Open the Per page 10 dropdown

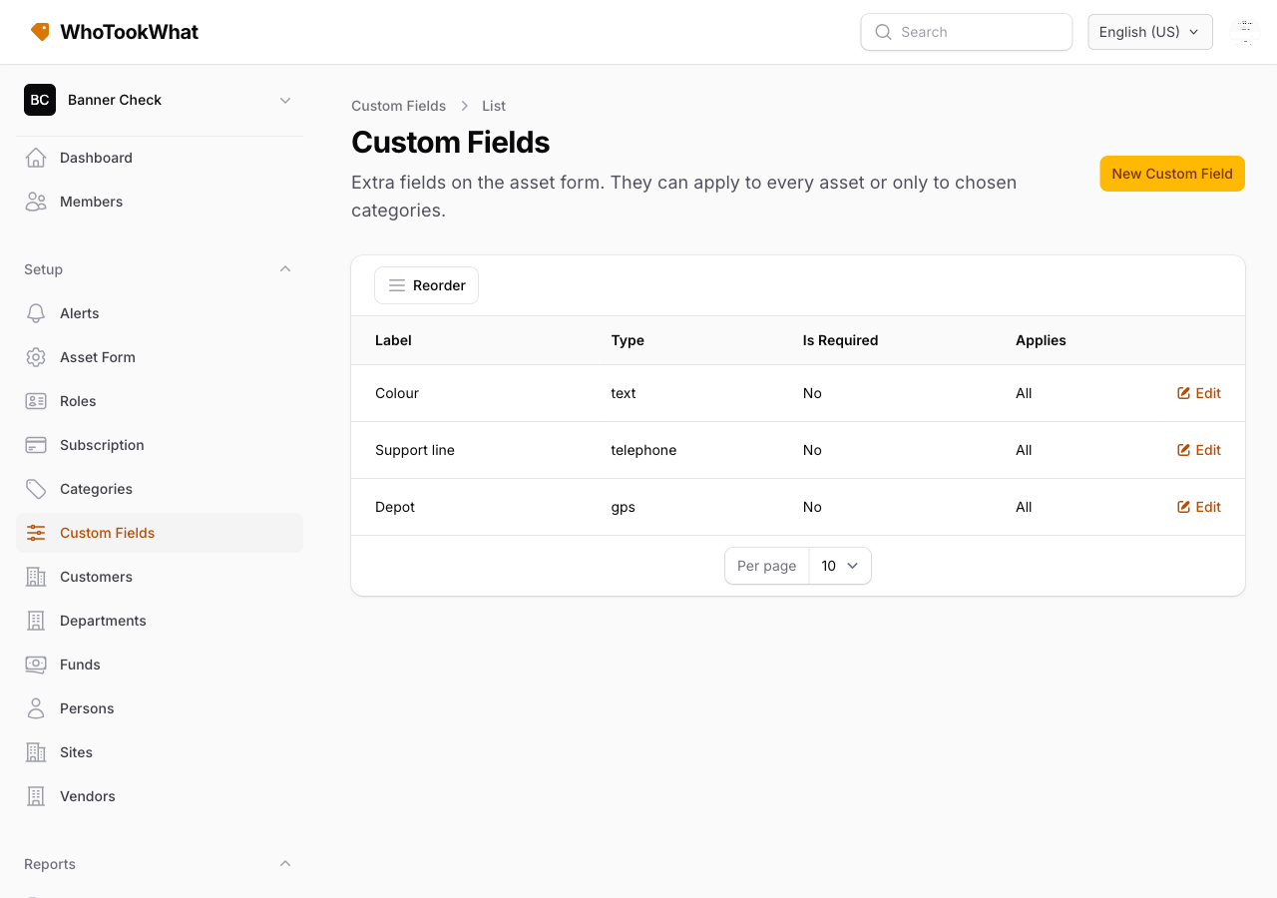840,566
